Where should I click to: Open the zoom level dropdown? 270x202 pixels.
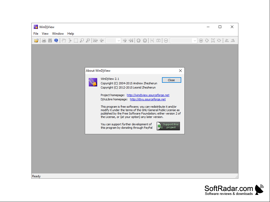point(195,41)
